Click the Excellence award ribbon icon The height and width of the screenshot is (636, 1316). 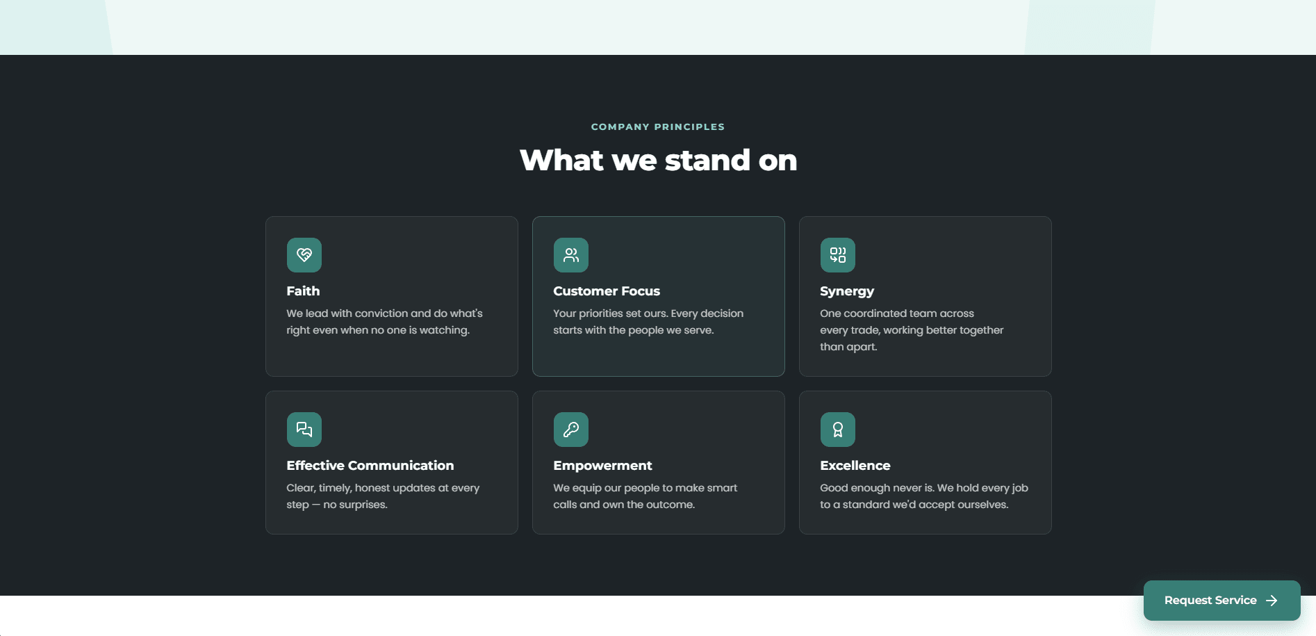click(838, 430)
